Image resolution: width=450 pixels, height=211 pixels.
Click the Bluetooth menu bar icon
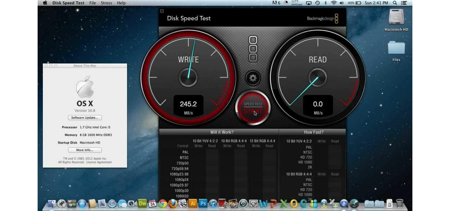(x=326, y=3)
